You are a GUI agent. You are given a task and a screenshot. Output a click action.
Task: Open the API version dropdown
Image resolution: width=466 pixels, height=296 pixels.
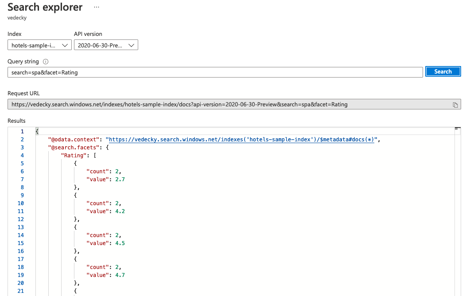(106, 45)
